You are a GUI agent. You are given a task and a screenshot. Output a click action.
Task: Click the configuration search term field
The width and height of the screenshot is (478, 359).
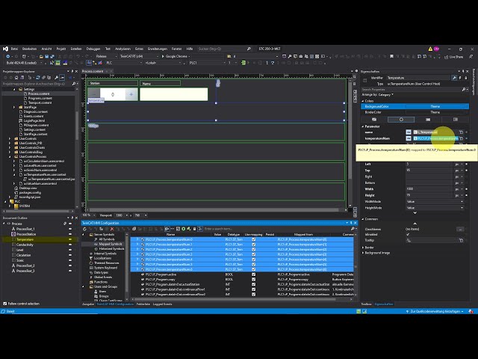(276, 229)
